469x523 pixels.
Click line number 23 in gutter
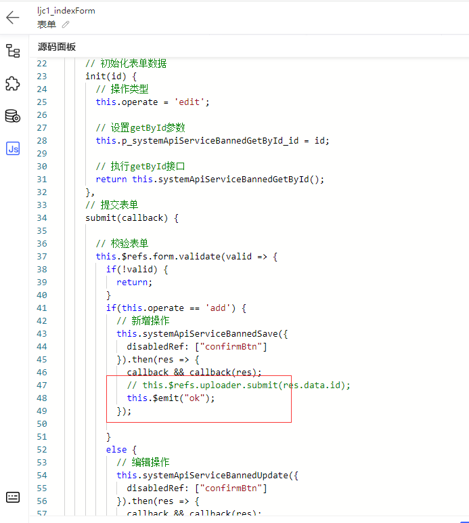coord(42,77)
